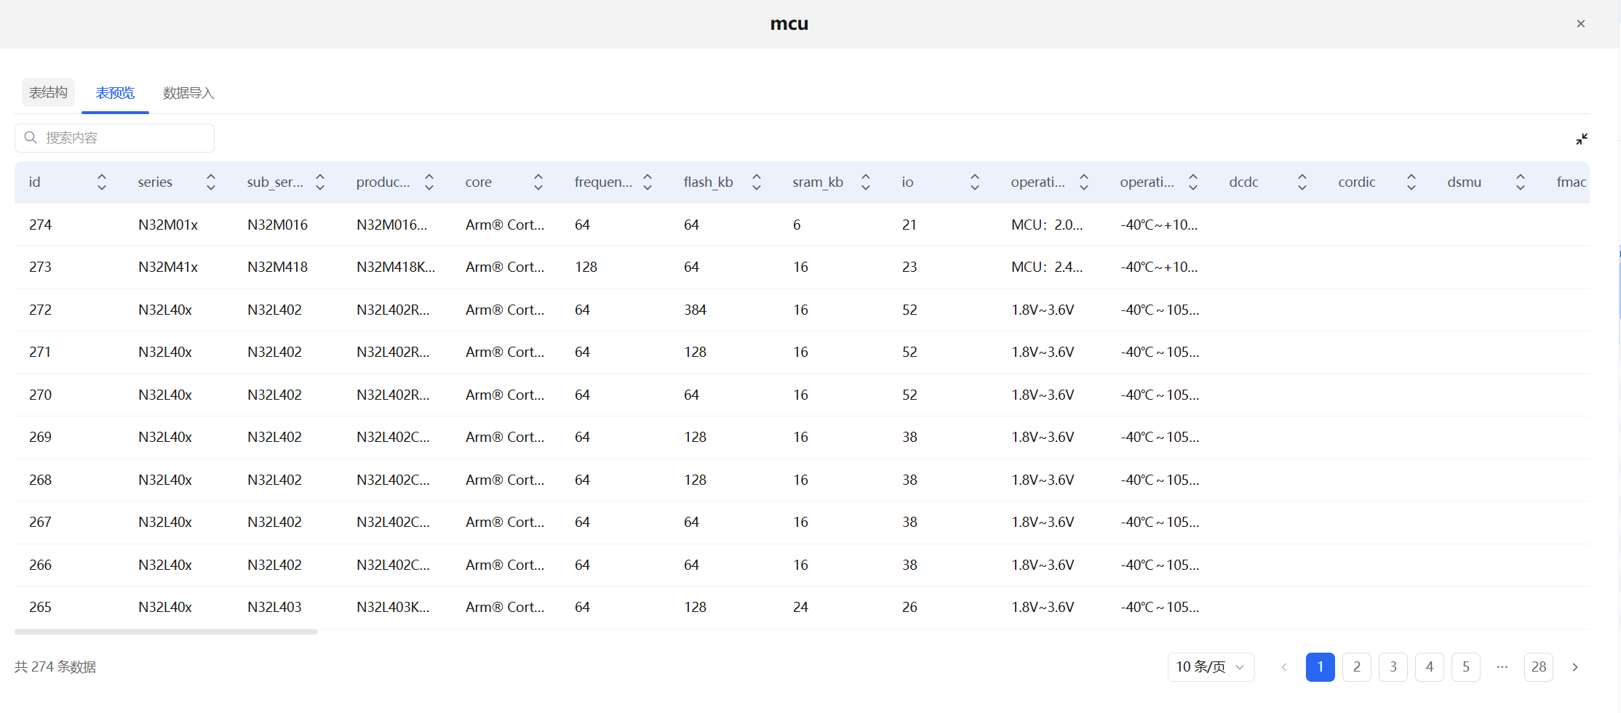Sort the io column with its arrows
This screenshot has width=1621, height=713.
975,182
